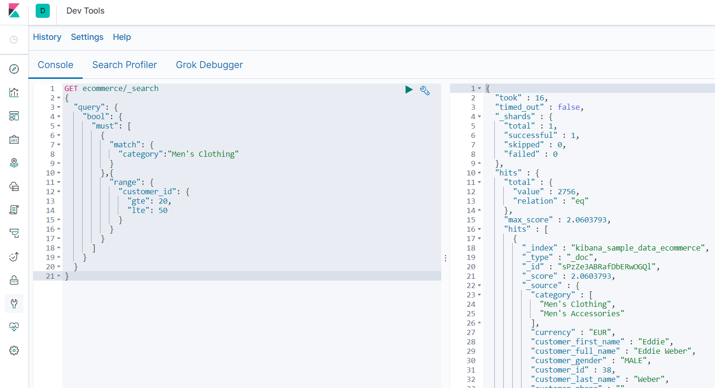The image size is (715, 388).
Task: Click the "took" : 16 response line
Action: [x=521, y=98]
